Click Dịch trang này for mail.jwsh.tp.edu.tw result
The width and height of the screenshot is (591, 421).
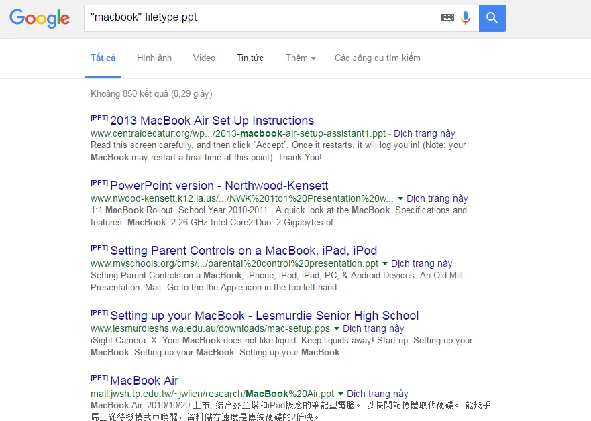pos(377,394)
